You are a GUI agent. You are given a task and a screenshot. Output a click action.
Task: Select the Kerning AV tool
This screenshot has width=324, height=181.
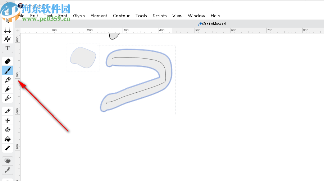[8, 39]
